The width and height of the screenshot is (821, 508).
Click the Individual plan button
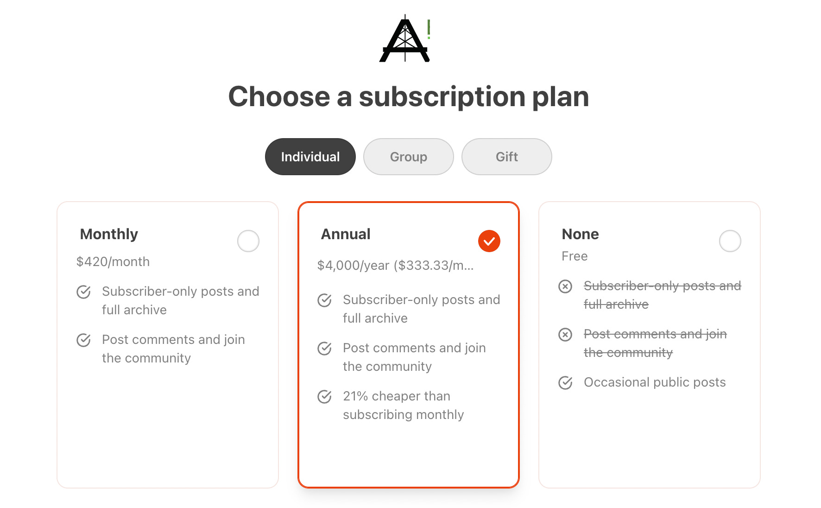pos(310,157)
